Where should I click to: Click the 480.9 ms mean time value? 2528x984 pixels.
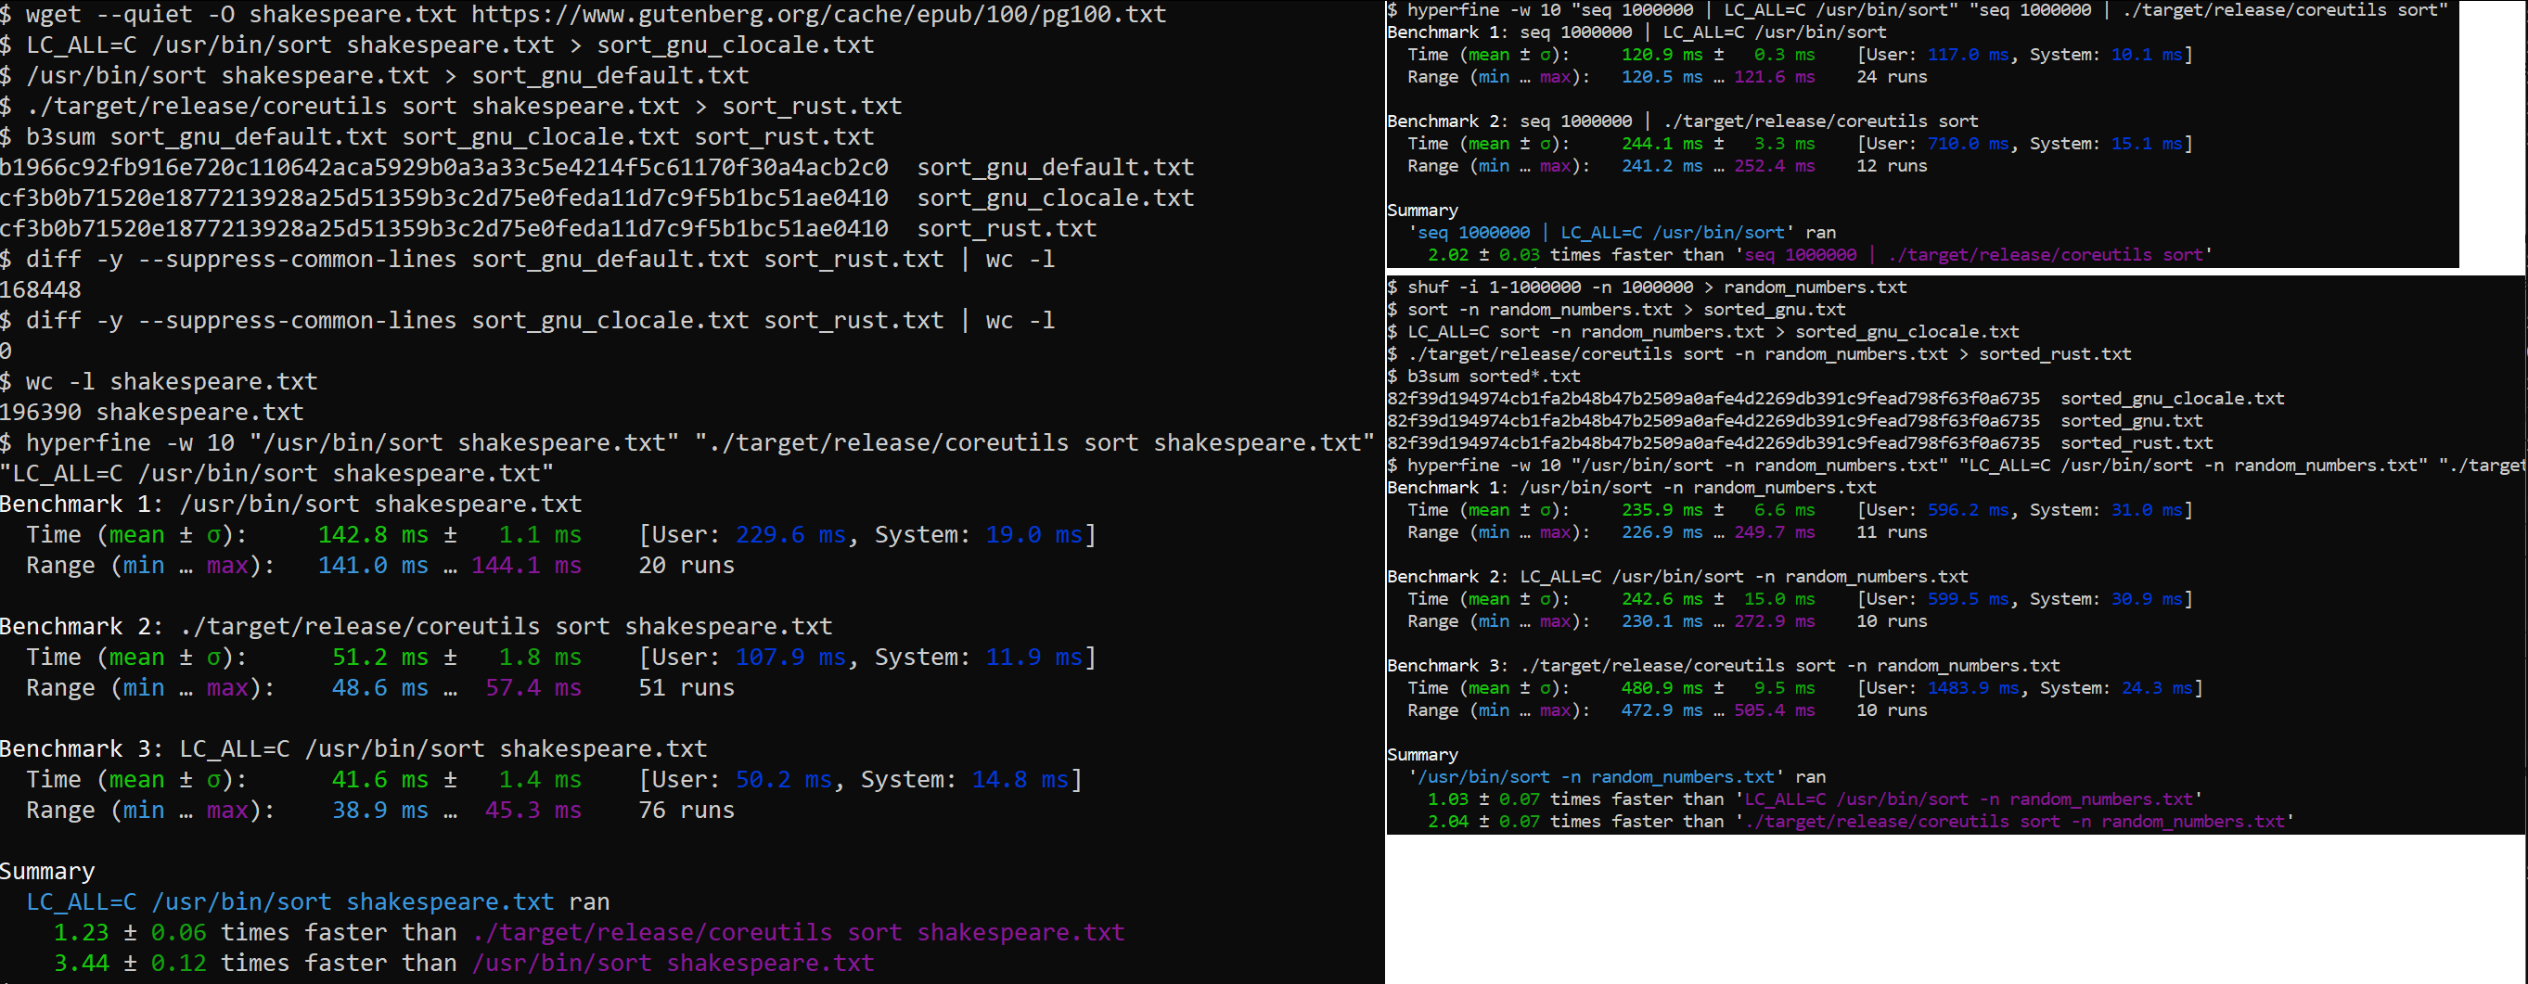(1662, 689)
